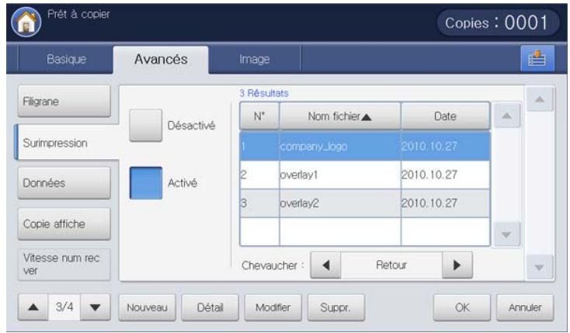
Task: Confirm with OK button
Action: pyautogui.click(x=462, y=307)
